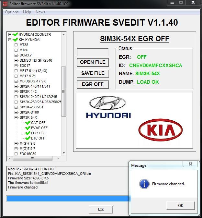Open the Help menu
Image resolution: width=202 pixels, height=218 pixels.
27,12
